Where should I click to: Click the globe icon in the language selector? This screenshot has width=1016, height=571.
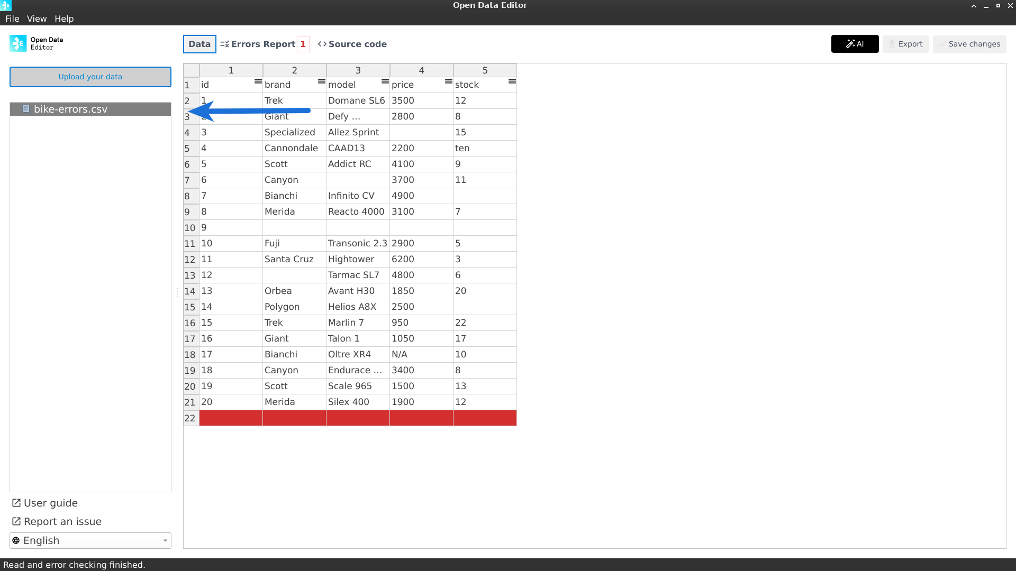point(16,540)
